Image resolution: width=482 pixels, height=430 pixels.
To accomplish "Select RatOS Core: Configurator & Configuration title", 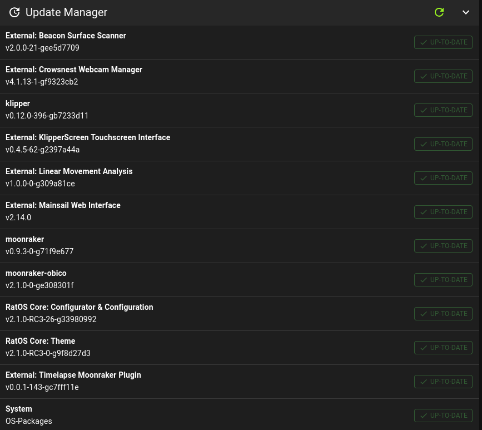I will pyautogui.click(x=79, y=307).
